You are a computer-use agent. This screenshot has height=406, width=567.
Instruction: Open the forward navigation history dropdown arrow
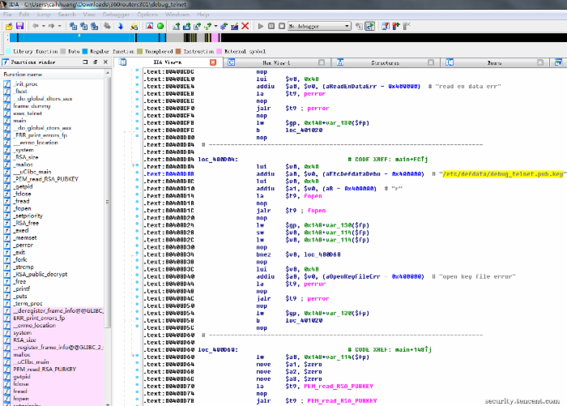click(x=62, y=26)
